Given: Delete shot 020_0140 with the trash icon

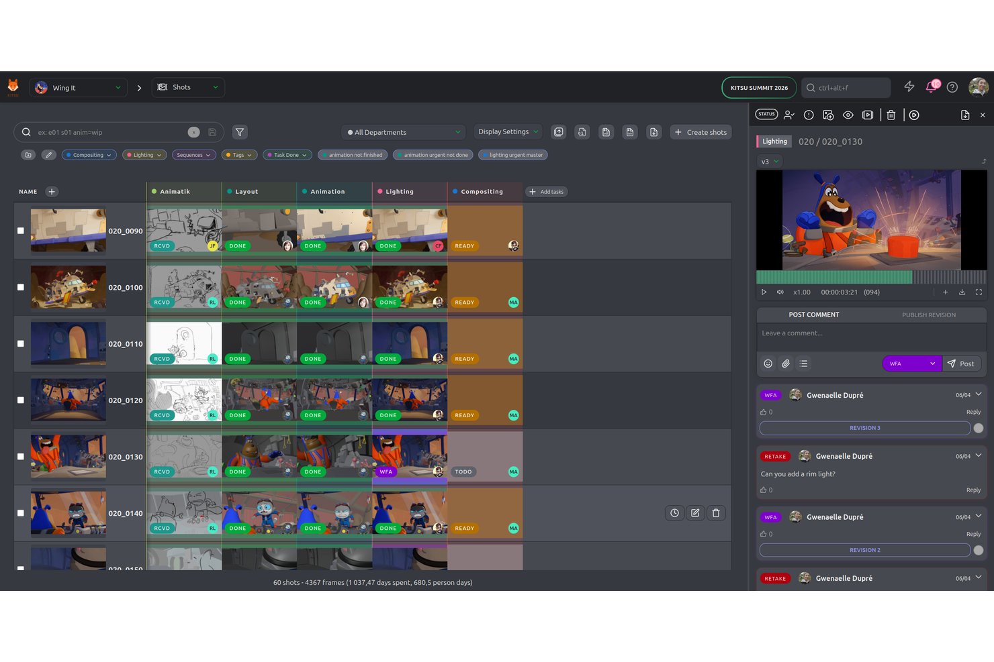Looking at the screenshot, I should tap(716, 513).
